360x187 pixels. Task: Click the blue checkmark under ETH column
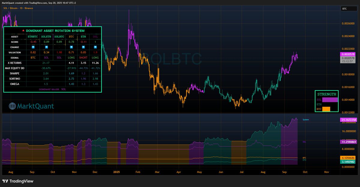[83, 47]
